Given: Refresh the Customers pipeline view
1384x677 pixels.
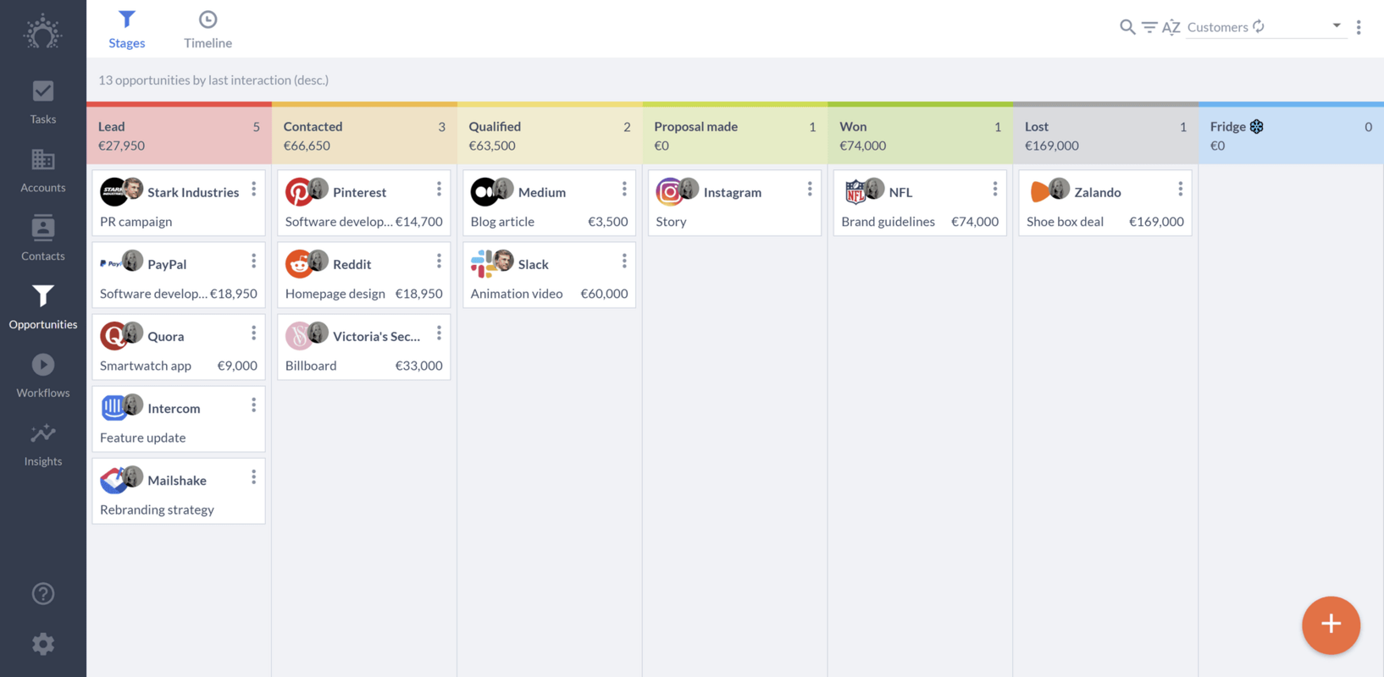Looking at the screenshot, I should (x=1258, y=26).
